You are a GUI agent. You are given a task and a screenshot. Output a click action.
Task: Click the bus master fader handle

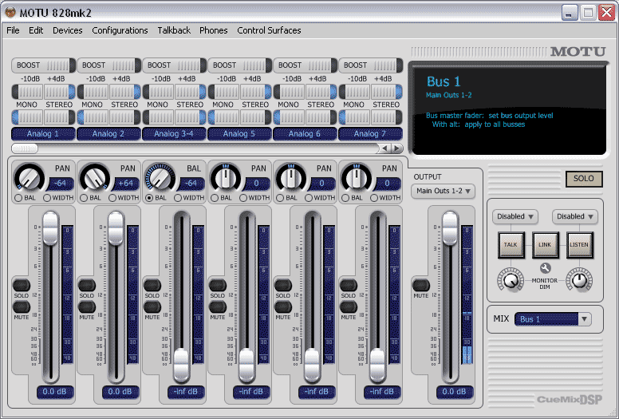point(450,228)
